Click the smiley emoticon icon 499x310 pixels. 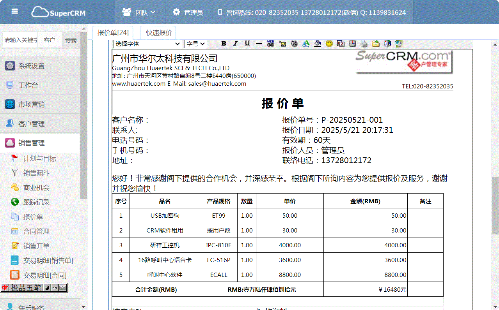pos(329,44)
